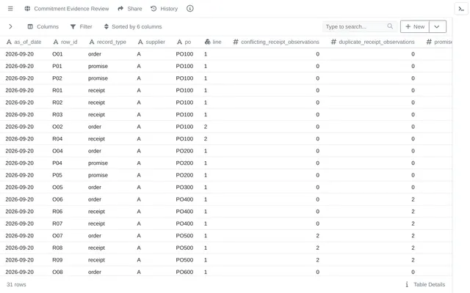
Task: Click the Table Details info icon
Action: [407, 284]
